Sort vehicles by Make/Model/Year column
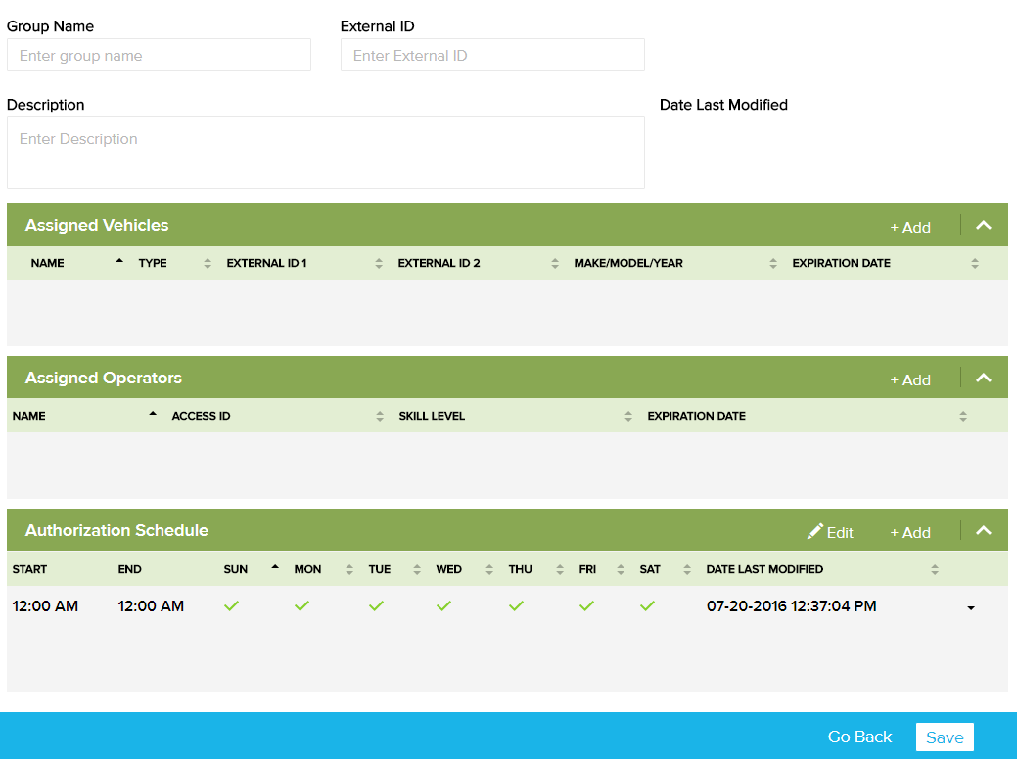The image size is (1017, 759). click(772, 263)
